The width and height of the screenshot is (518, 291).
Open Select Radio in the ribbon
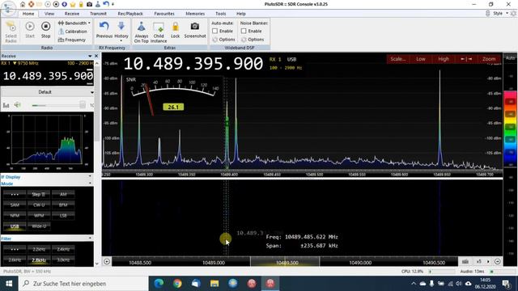click(x=11, y=32)
